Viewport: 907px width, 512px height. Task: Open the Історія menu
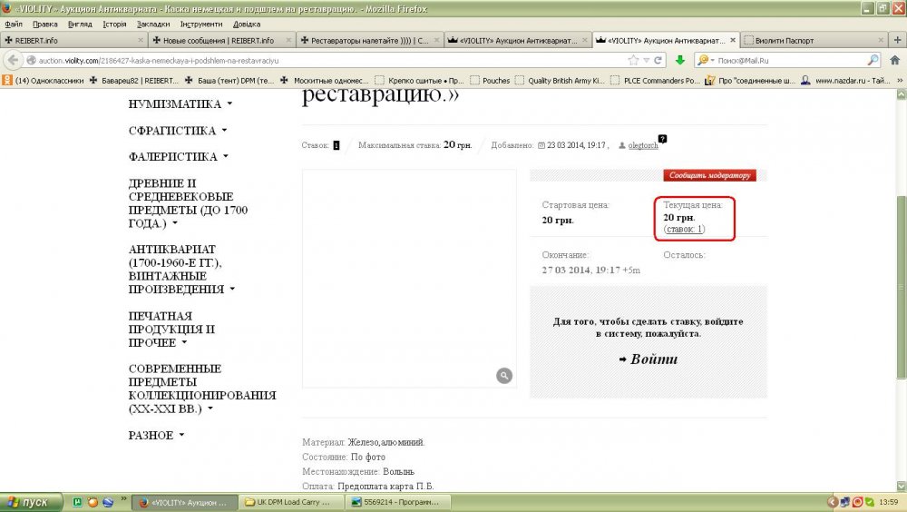pyautogui.click(x=114, y=25)
